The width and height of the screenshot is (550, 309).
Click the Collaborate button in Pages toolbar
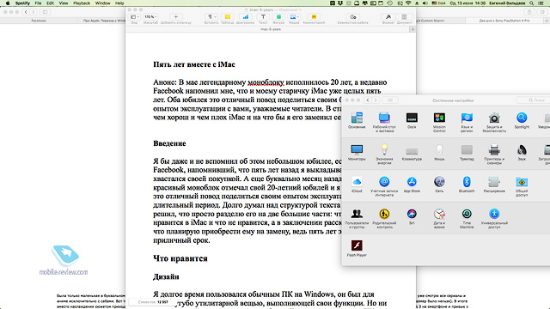(x=352, y=17)
